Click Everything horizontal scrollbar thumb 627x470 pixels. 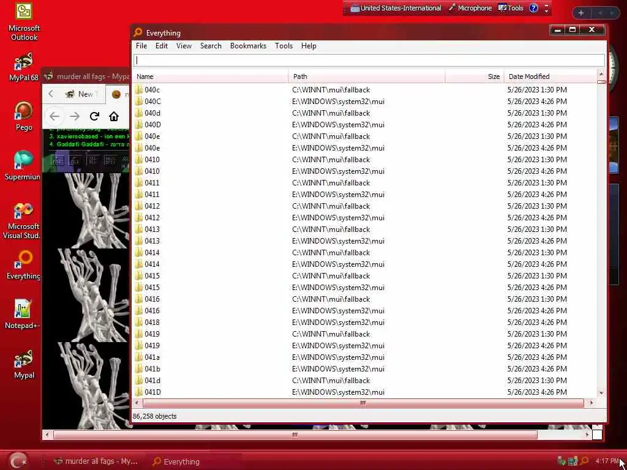coord(362,403)
